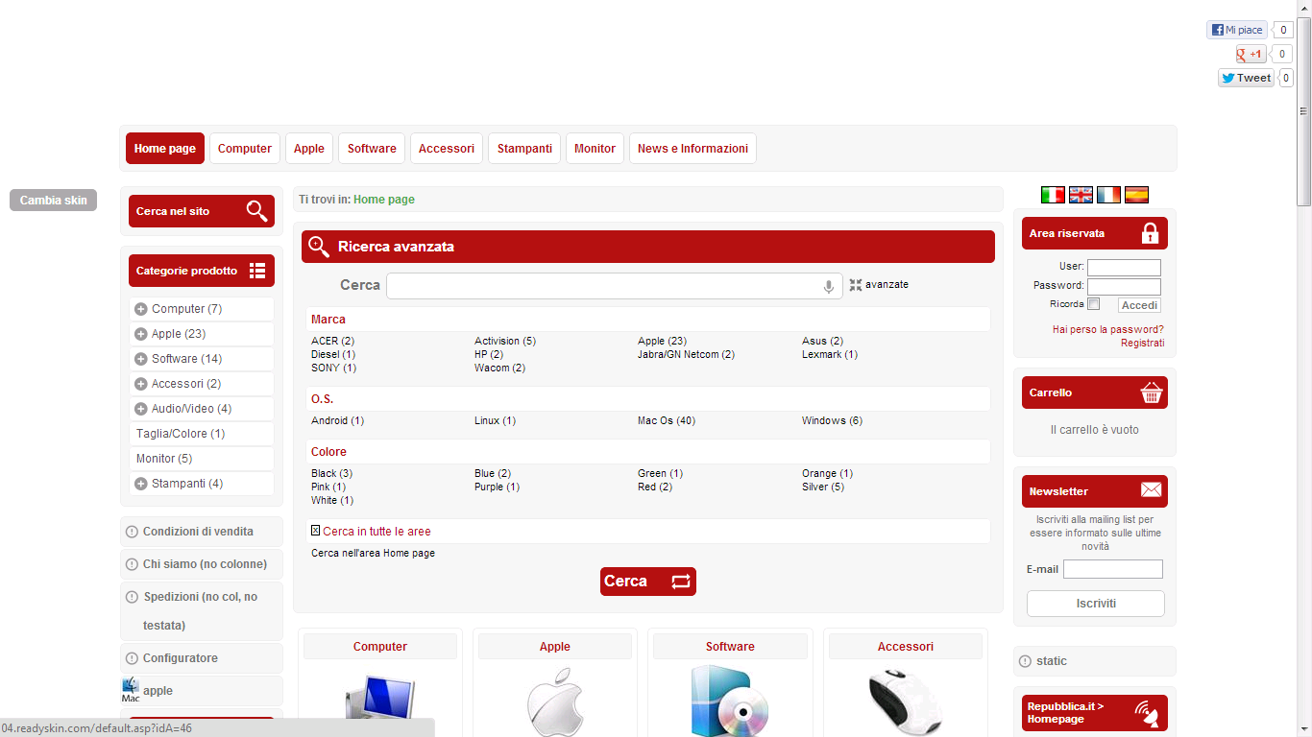Select the French flag icon

(x=1108, y=195)
